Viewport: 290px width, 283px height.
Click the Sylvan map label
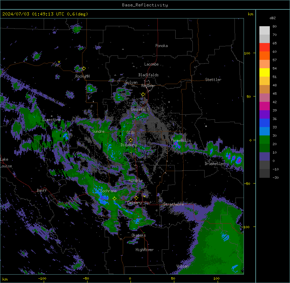coord(131,82)
